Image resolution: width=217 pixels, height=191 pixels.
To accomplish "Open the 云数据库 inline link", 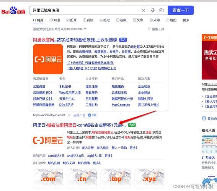I will pyautogui.click(x=100, y=52).
